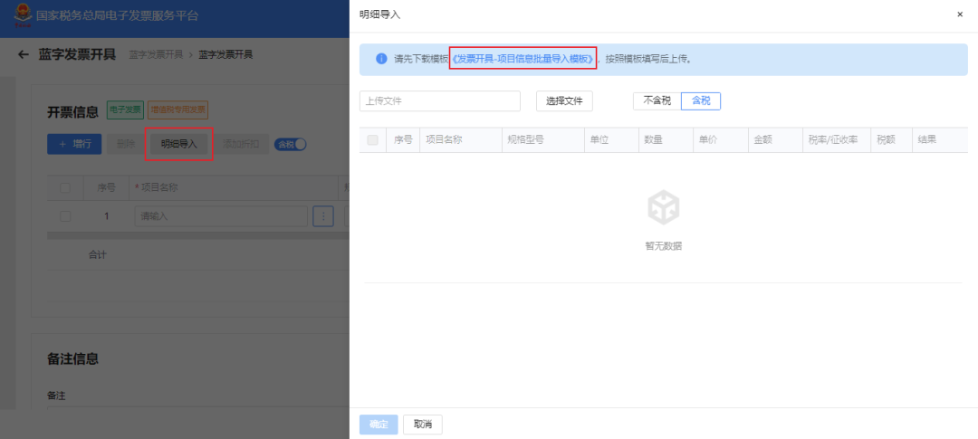Click the national tax emblem logo

[23, 15]
